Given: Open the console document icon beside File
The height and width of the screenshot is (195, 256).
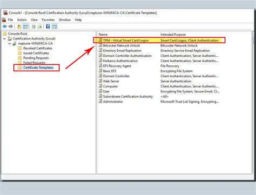Looking at the screenshot, I should 4,20.
